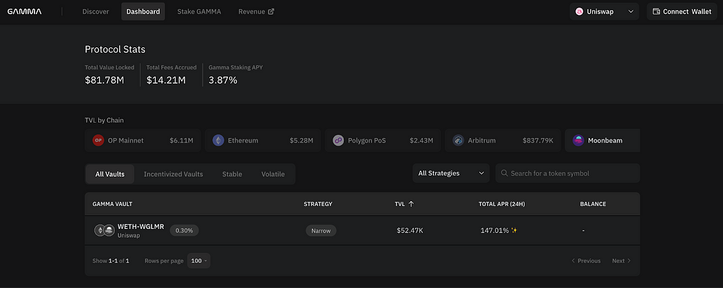Screen dimensions: 723x288
Task: Click the wallet icon in Connect Wallet
Action: (x=656, y=12)
